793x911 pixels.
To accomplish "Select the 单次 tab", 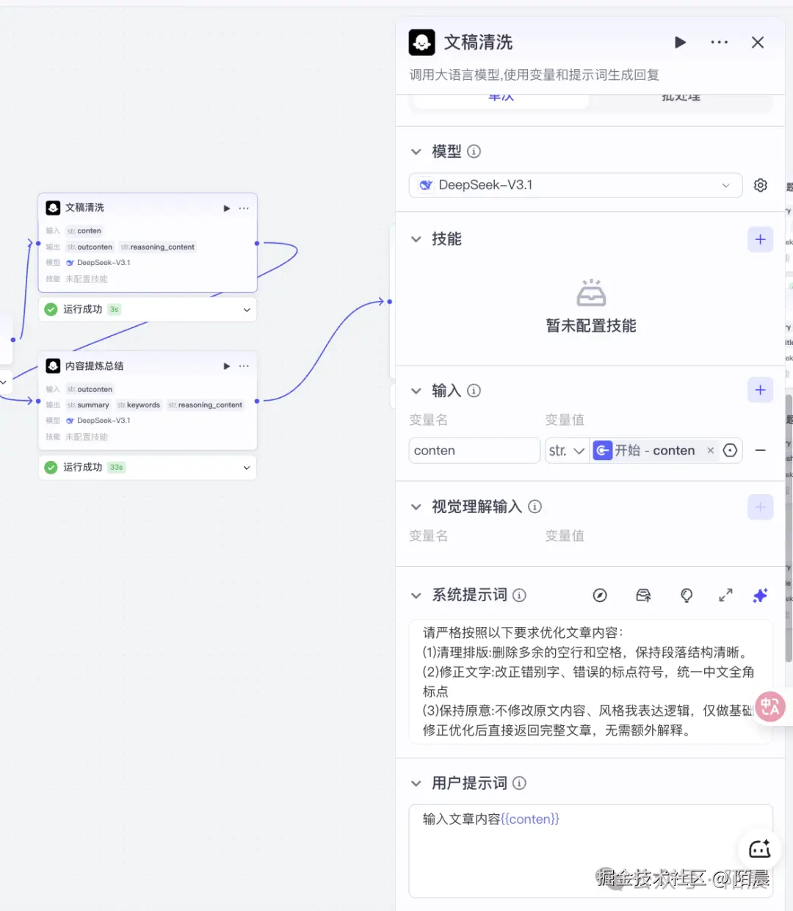I will (500, 96).
